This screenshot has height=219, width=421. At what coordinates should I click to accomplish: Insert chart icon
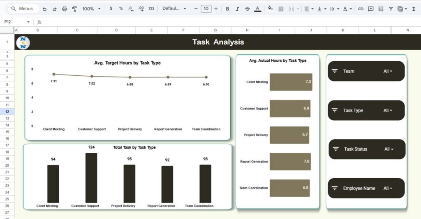381,9
